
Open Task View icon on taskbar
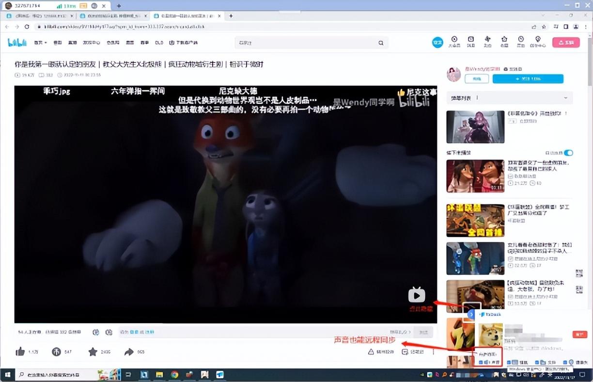[x=128, y=375]
